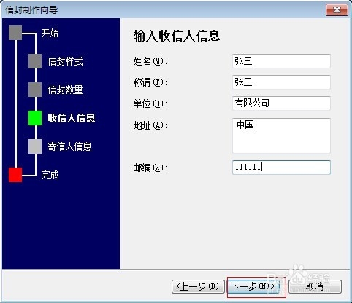
Task: Click the gray square beside 信封数量
Action: (35, 90)
